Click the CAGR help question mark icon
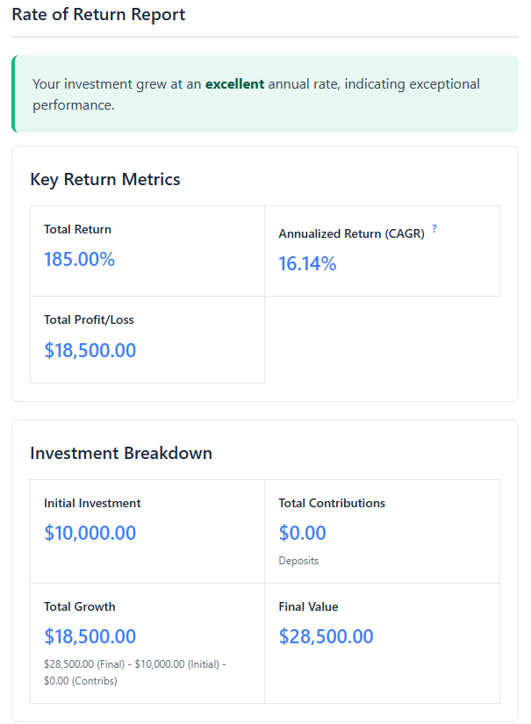 click(x=434, y=228)
